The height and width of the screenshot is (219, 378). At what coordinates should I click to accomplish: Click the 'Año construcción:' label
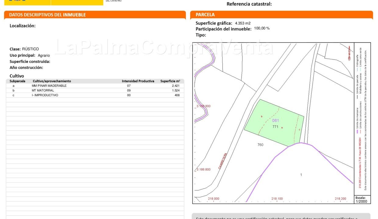[27, 68]
